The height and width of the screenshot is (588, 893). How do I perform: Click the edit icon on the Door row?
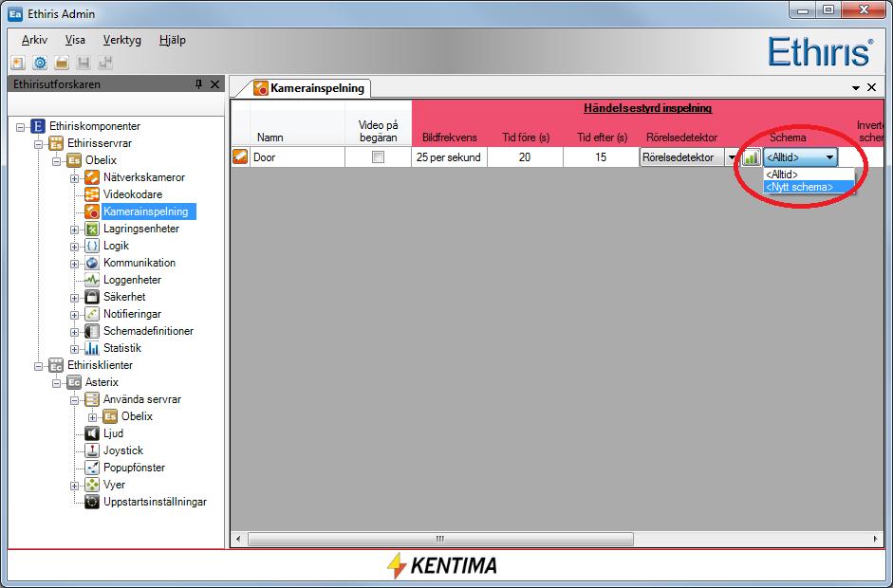[x=240, y=157]
